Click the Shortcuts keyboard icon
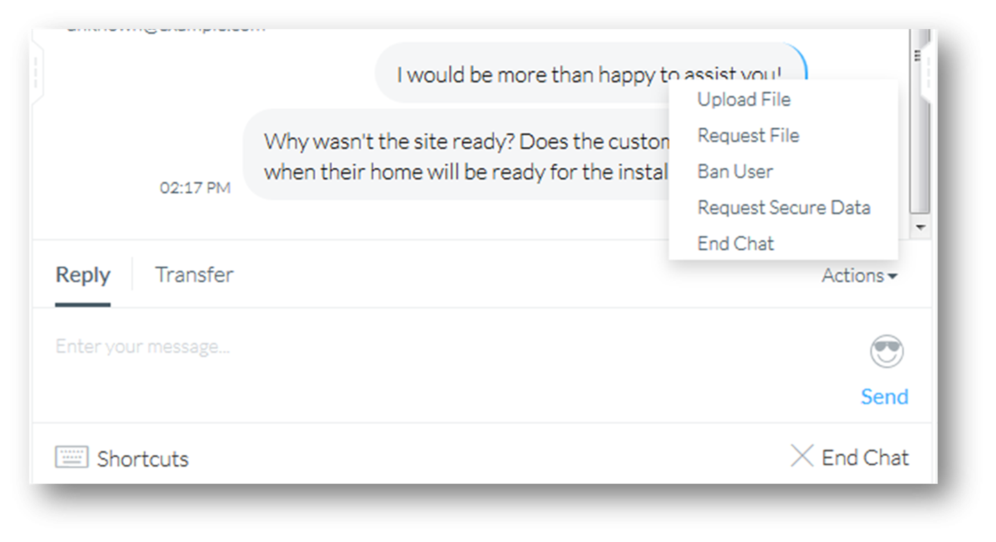This screenshot has height=542, width=996. pos(72,457)
